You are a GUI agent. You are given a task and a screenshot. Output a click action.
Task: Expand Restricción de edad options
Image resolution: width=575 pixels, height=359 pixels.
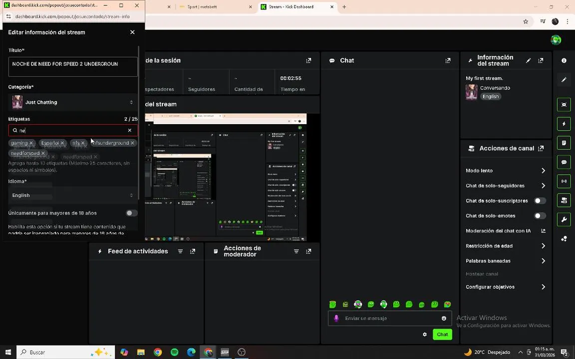pyautogui.click(x=543, y=246)
